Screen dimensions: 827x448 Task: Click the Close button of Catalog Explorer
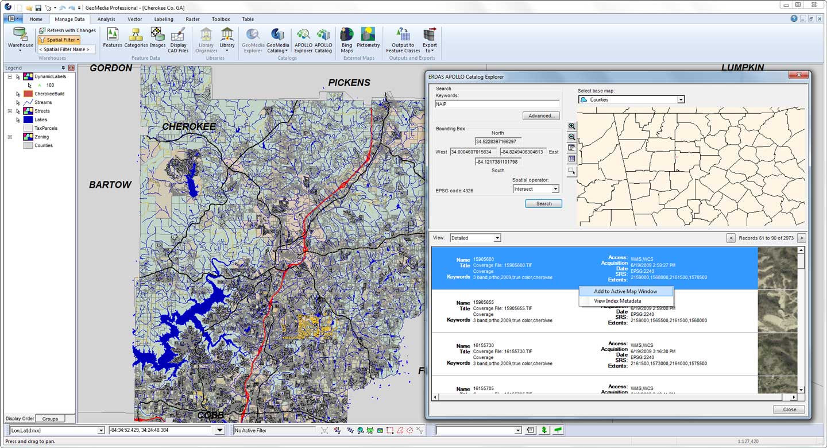click(789, 410)
